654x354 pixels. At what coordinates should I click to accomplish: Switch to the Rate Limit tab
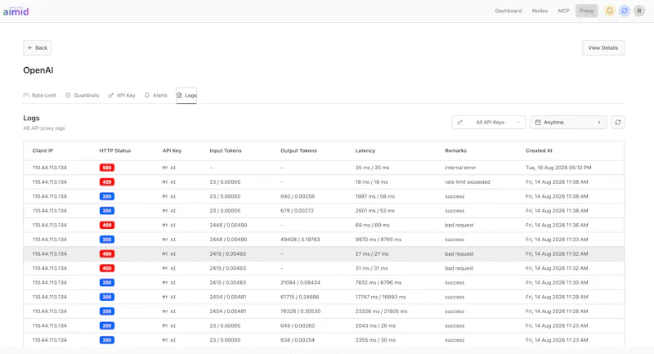click(40, 96)
